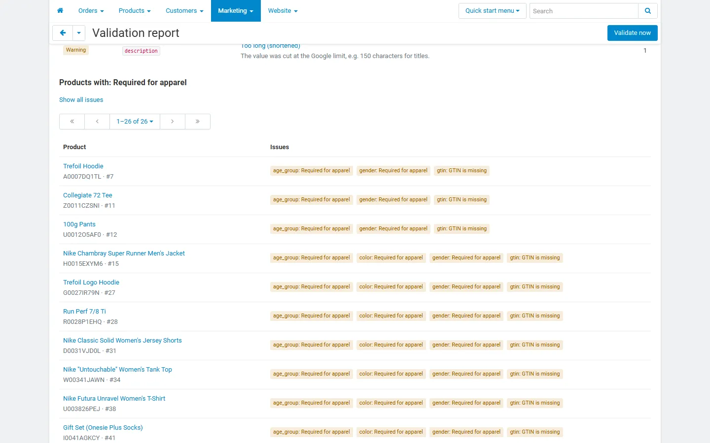Click the back arrow button
The width and height of the screenshot is (710, 443).
coord(63,33)
